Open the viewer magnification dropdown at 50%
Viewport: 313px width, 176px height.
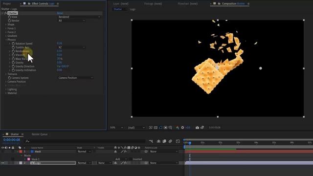116,128
